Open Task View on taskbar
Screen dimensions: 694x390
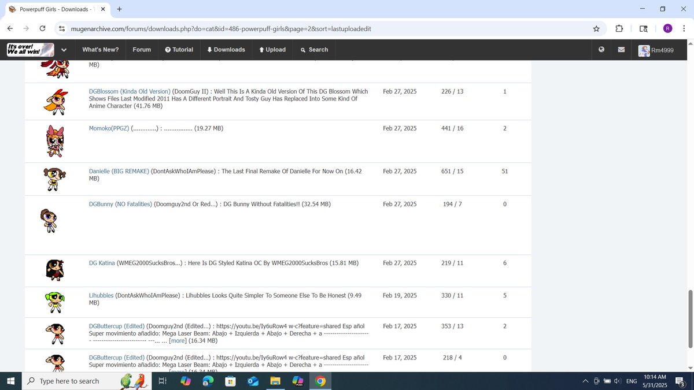[163, 381]
